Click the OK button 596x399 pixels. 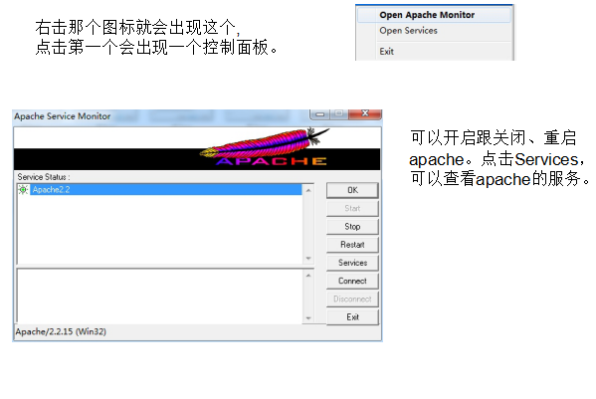352,190
